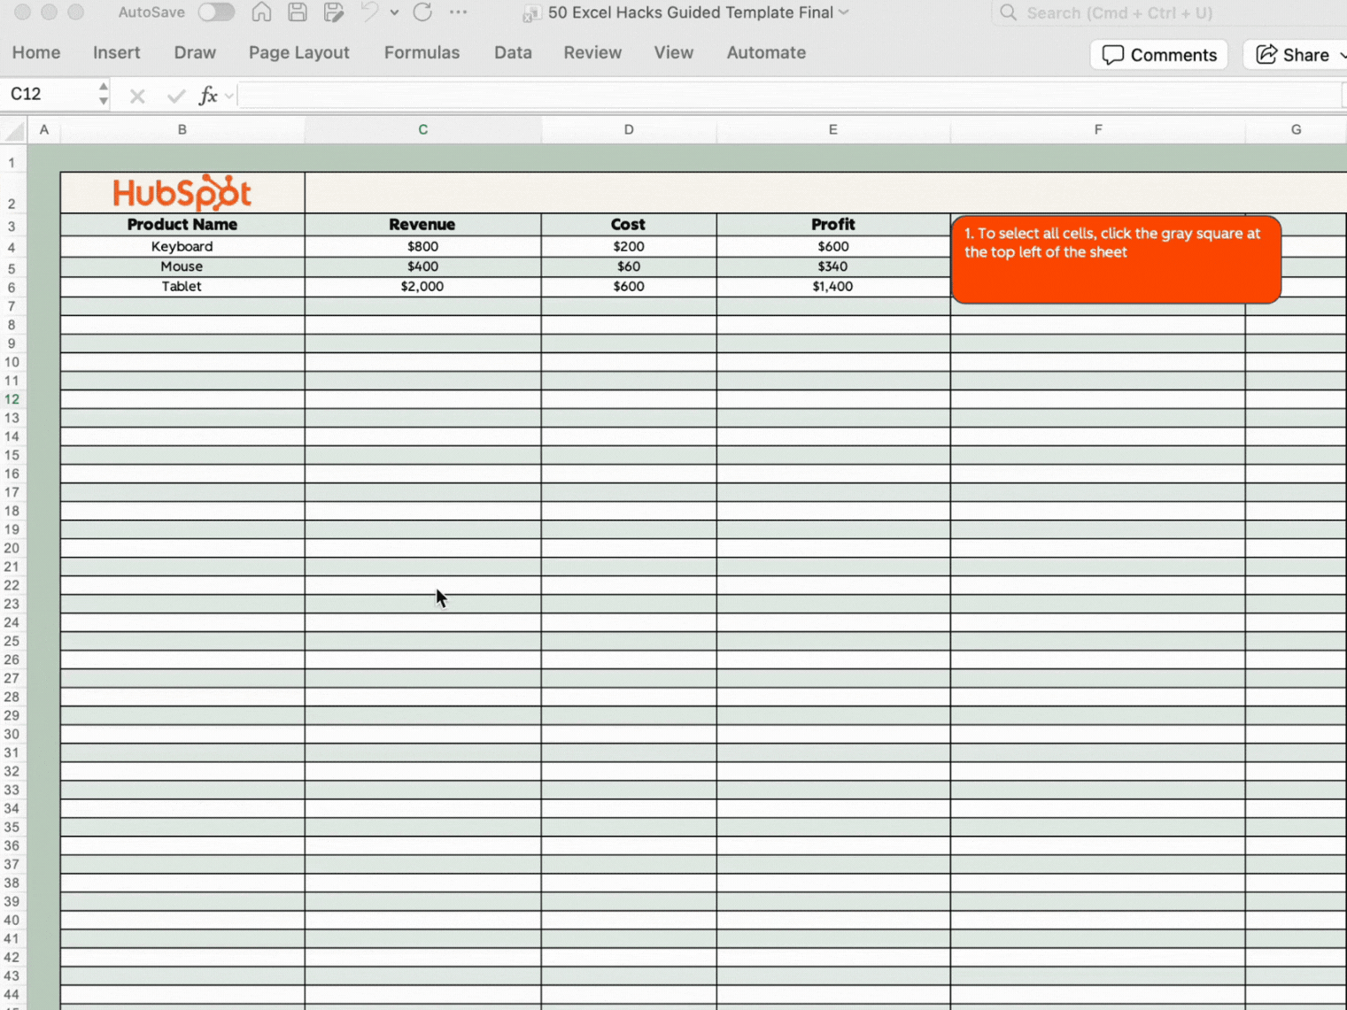Expand the Name Box stepper arrows
The width and height of the screenshot is (1347, 1010).
coord(104,94)
